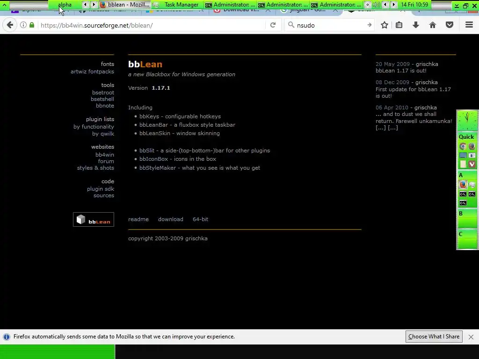Click Choose What I Share button
Screen dimensions: 479x359
[x=434, y=337]
